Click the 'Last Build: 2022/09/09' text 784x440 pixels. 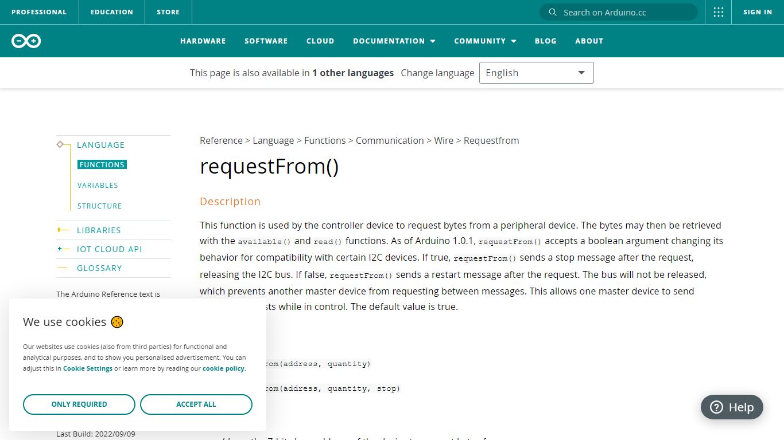[96, 434]
